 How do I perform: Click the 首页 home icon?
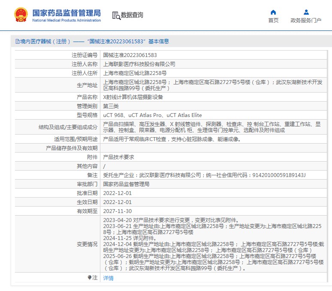(x=273, y=12)
